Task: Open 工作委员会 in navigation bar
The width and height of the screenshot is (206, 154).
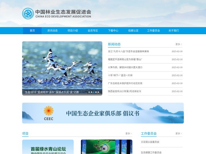Action: click(x=153, y=31)
